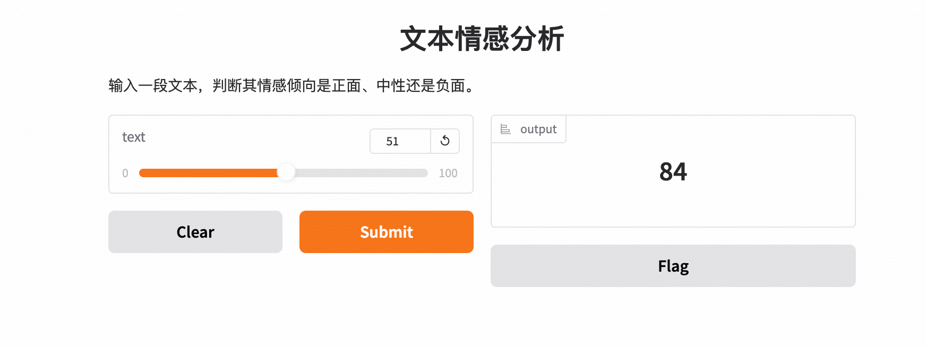This screenshot has width=926, height=347.
Task: Click blank space right of "text" label
Action: [x=255, y=137]
